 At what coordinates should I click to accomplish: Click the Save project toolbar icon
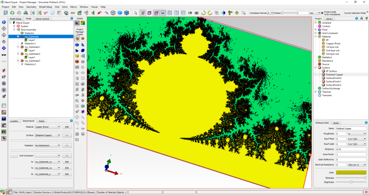(x=5, y=13)
